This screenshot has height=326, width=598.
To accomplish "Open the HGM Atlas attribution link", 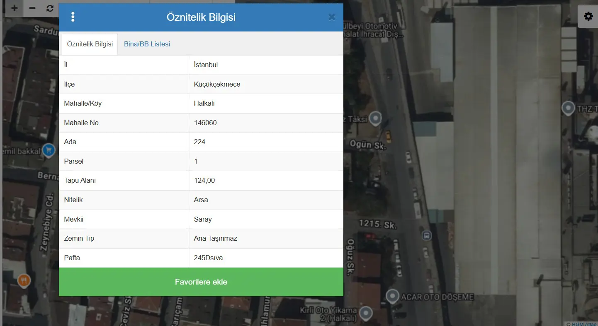I will click(x=584, y=324).
